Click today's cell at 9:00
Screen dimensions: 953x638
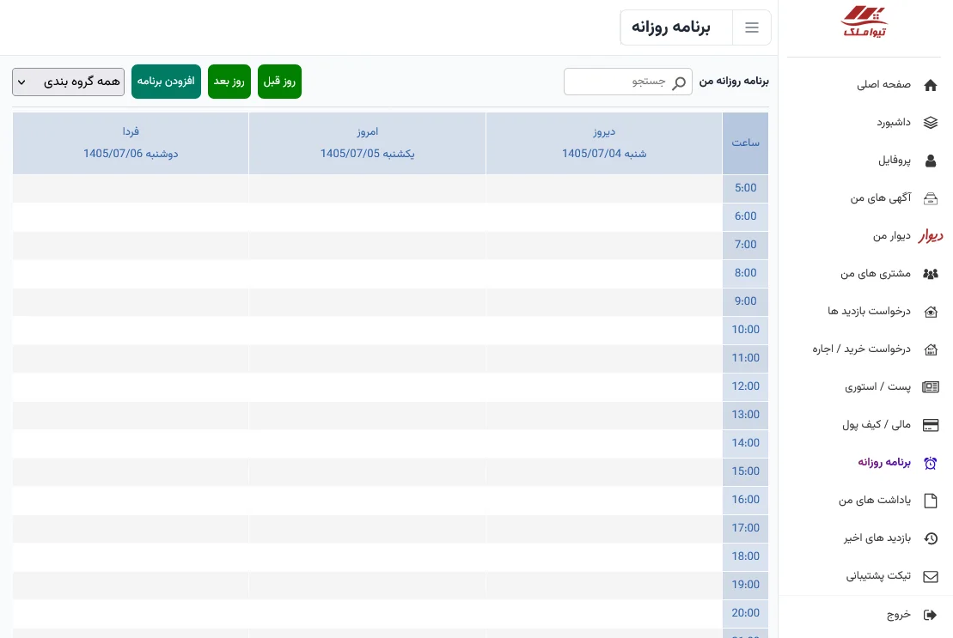[x=367, y=301]
